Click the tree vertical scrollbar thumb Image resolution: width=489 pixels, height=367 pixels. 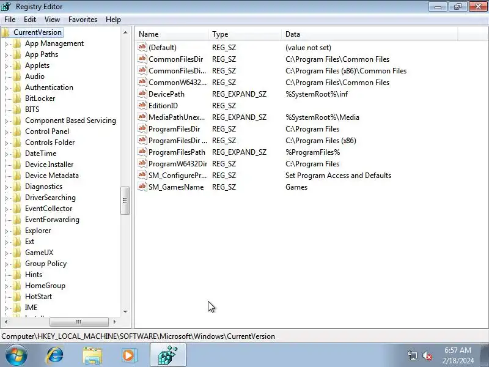pos(125,201)
